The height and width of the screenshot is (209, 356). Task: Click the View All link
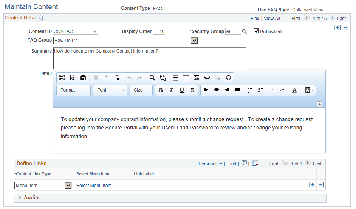coord(272,19)
